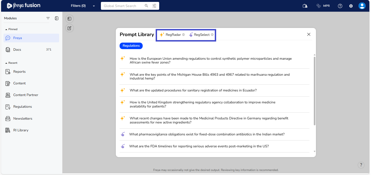Toggle the chat history panel icon
371x175 pixels.
coord(69,19)
